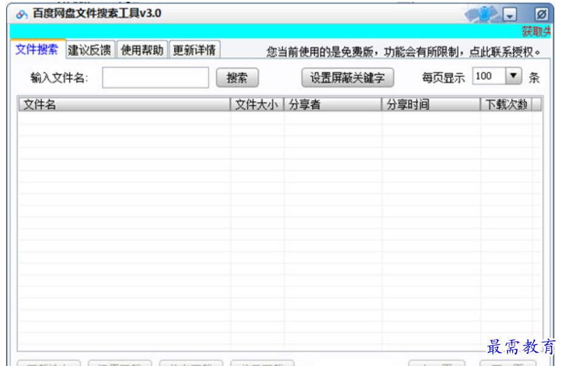Click the free version authorization notice link

click(x=404, y=52)
